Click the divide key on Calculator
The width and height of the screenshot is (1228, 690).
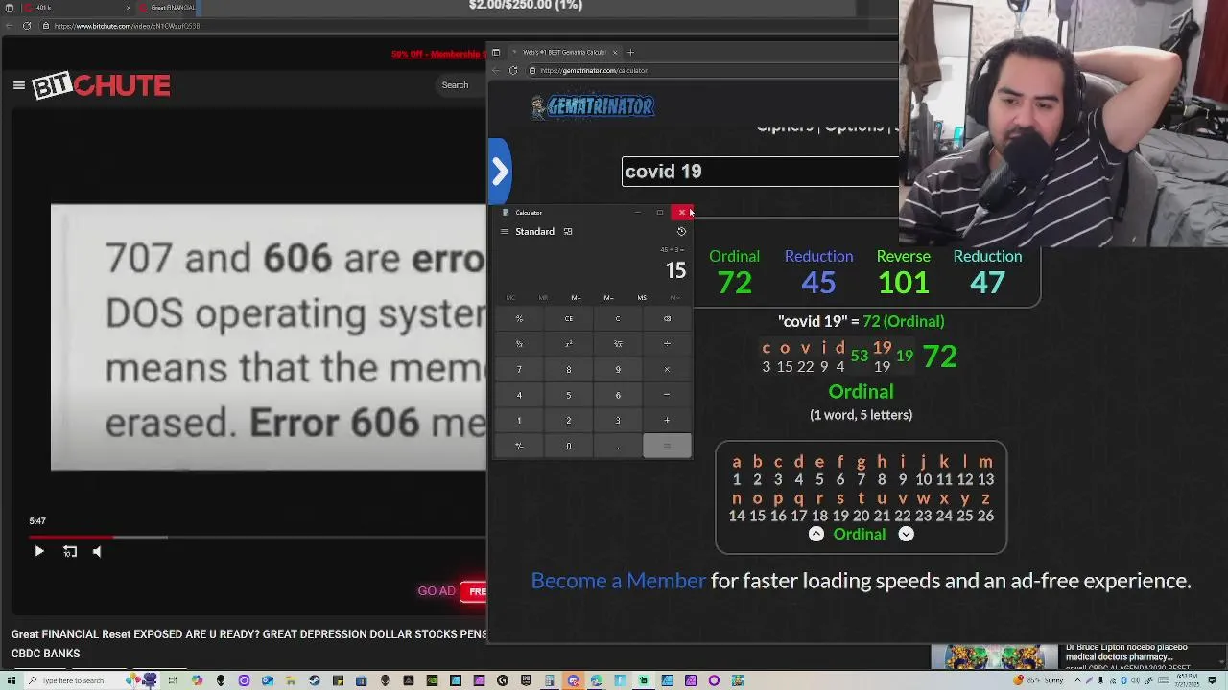(667, 344)
